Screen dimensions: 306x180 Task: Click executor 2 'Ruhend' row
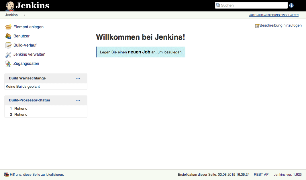(46, 114)
